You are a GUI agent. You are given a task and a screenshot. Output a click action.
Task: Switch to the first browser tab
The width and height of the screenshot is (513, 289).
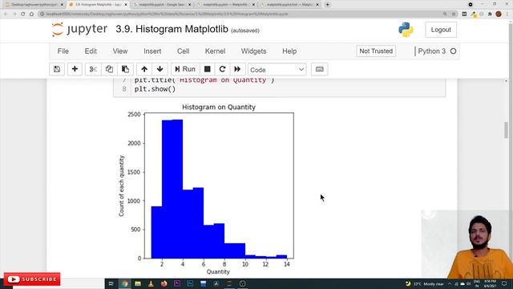34,5
